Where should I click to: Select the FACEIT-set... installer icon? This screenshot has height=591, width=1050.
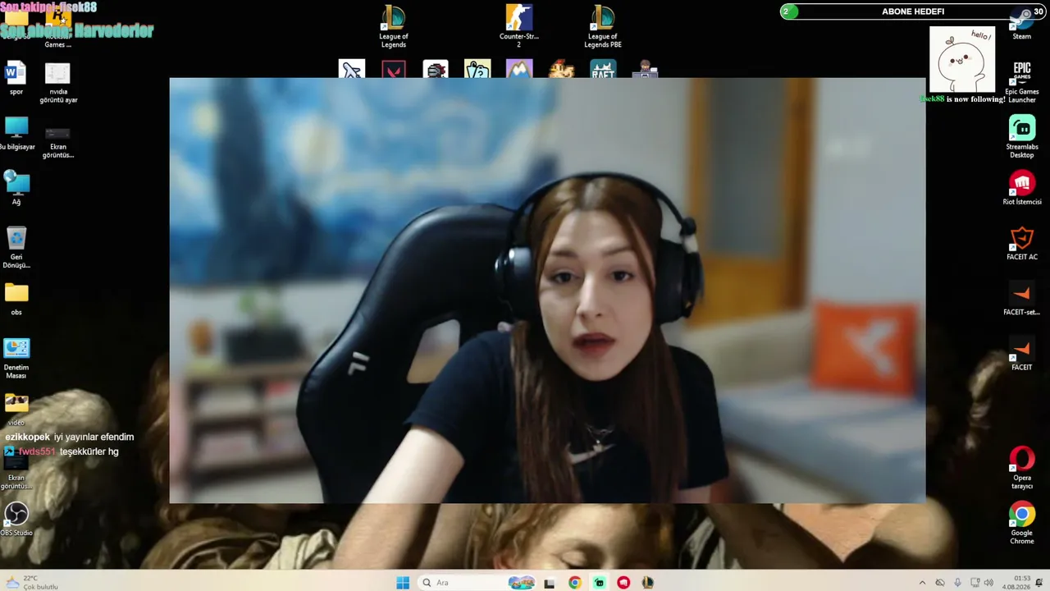1021,298
